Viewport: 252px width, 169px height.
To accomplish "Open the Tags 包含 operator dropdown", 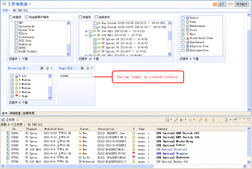I will coord(74,68).
